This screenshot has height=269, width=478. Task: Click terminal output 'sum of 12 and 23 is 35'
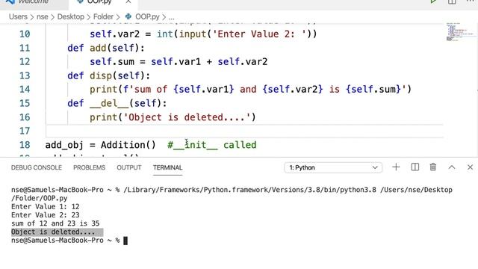[x=55, y=223]
